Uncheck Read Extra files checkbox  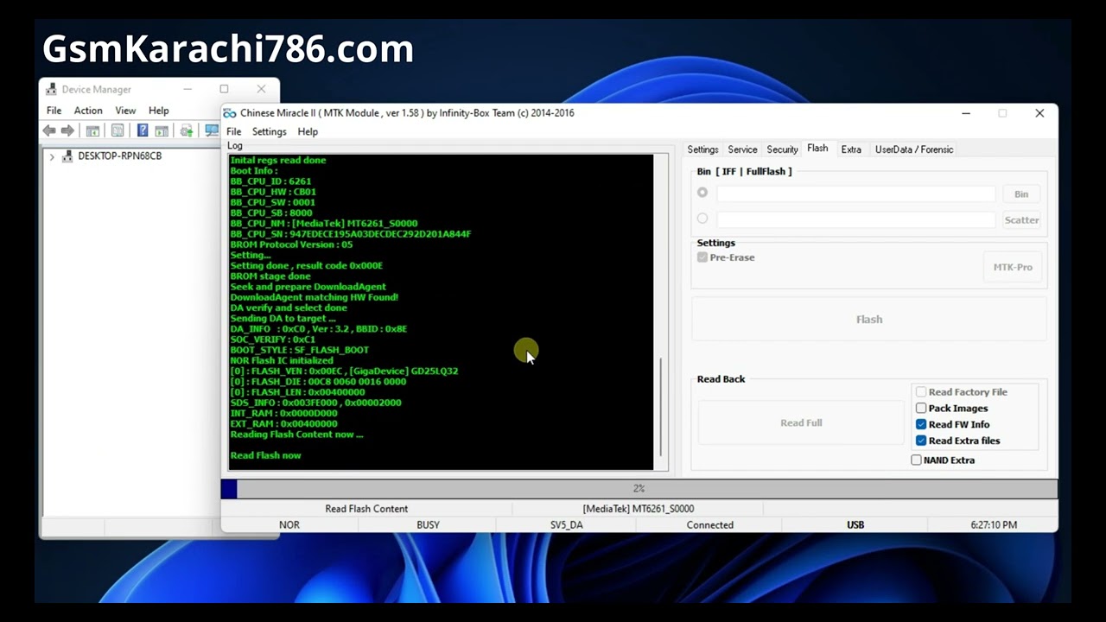click(921, 441)
